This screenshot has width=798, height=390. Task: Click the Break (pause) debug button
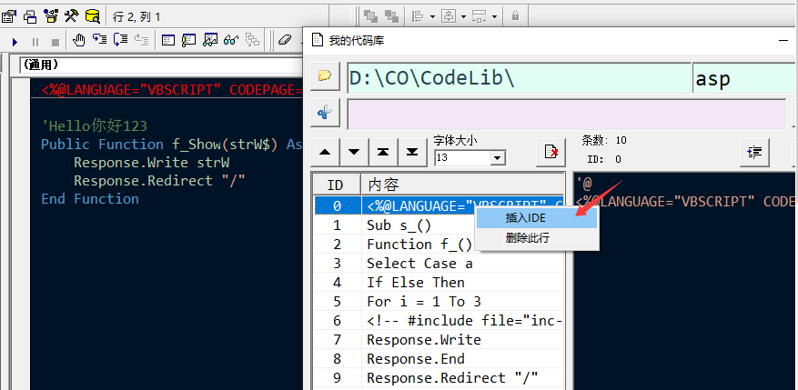pyautogui.click(x=35, y=41)
